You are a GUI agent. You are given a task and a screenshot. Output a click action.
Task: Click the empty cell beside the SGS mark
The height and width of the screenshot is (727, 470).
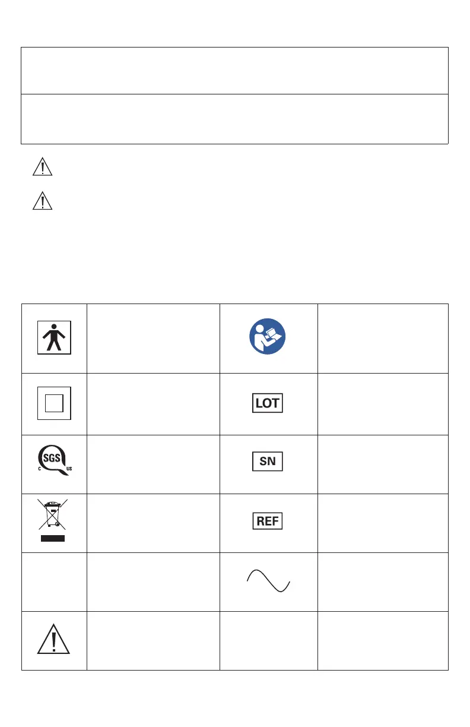(153, 464)
